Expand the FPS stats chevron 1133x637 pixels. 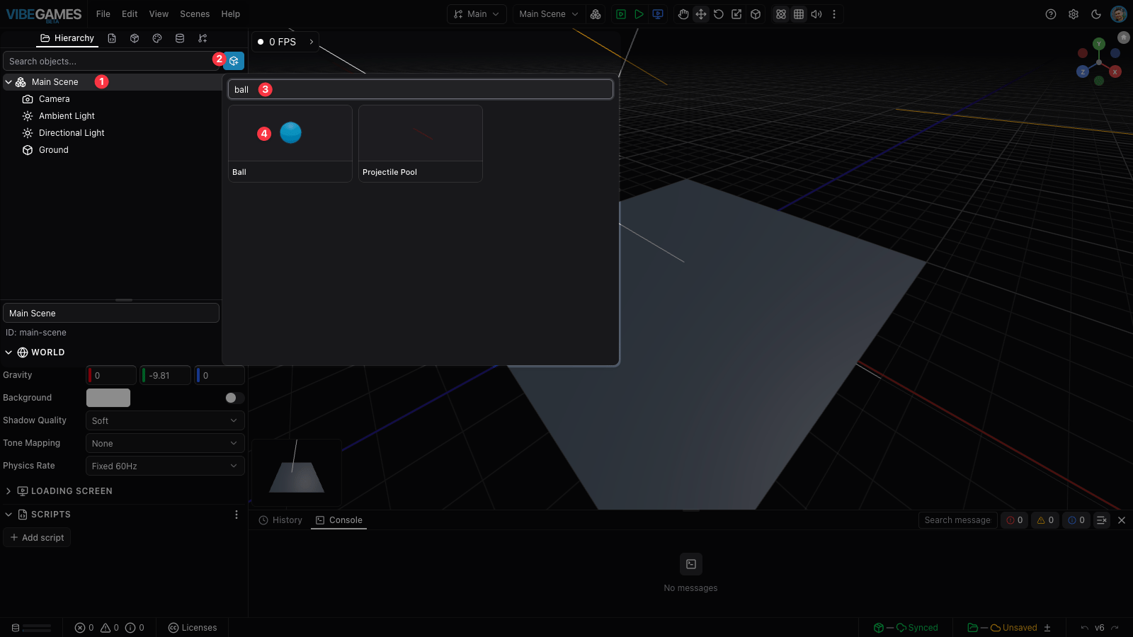(312, 42)
